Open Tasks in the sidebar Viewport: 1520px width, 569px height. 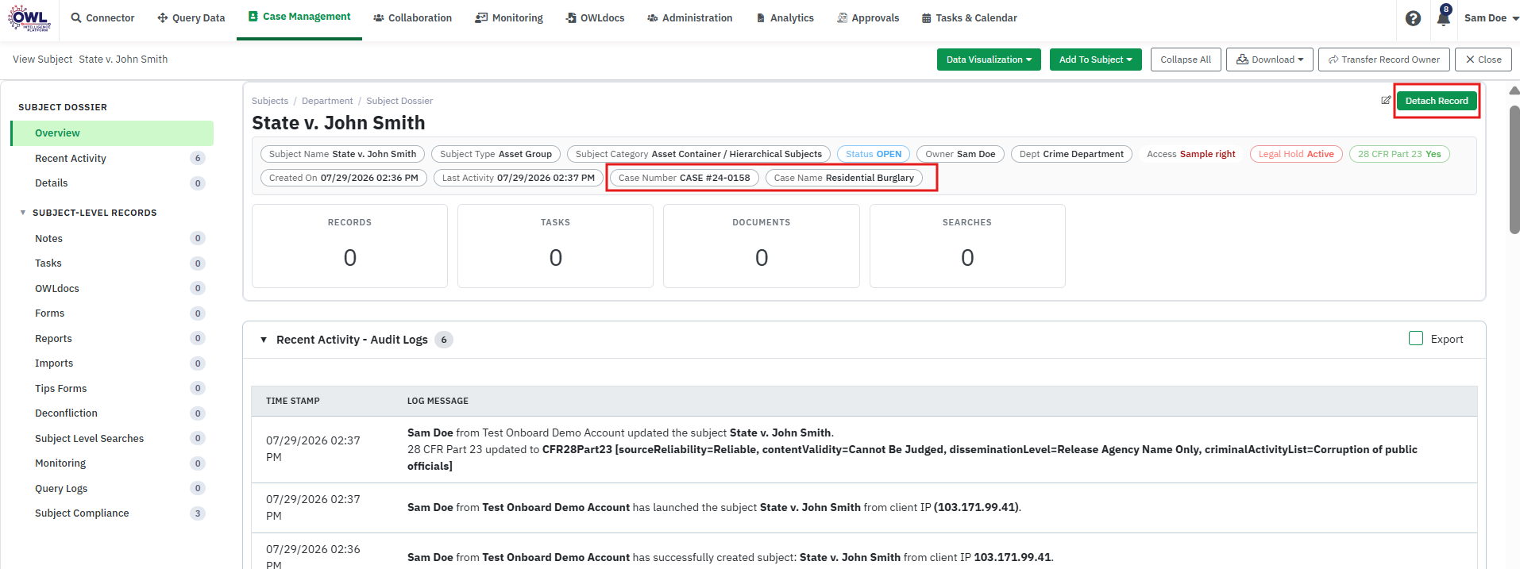[112, 263]
